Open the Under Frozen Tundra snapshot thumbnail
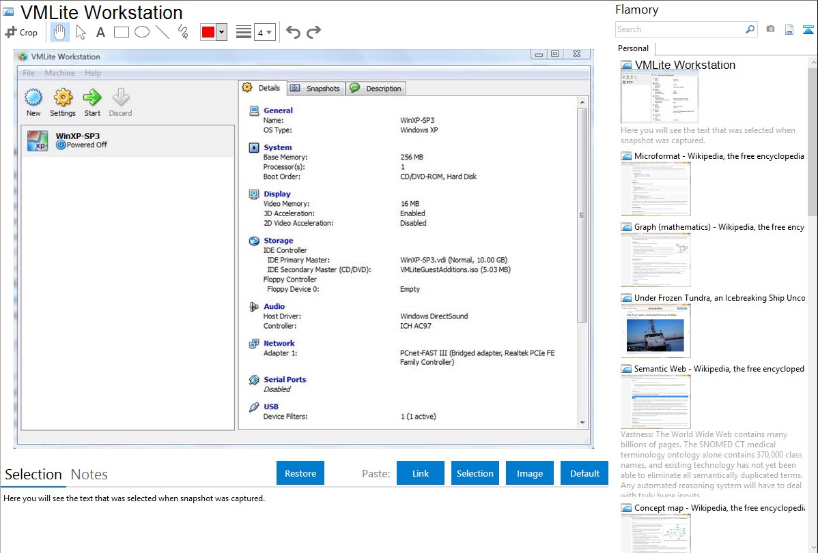The height and width of the screenshot is (553, 818). [655, 331]
